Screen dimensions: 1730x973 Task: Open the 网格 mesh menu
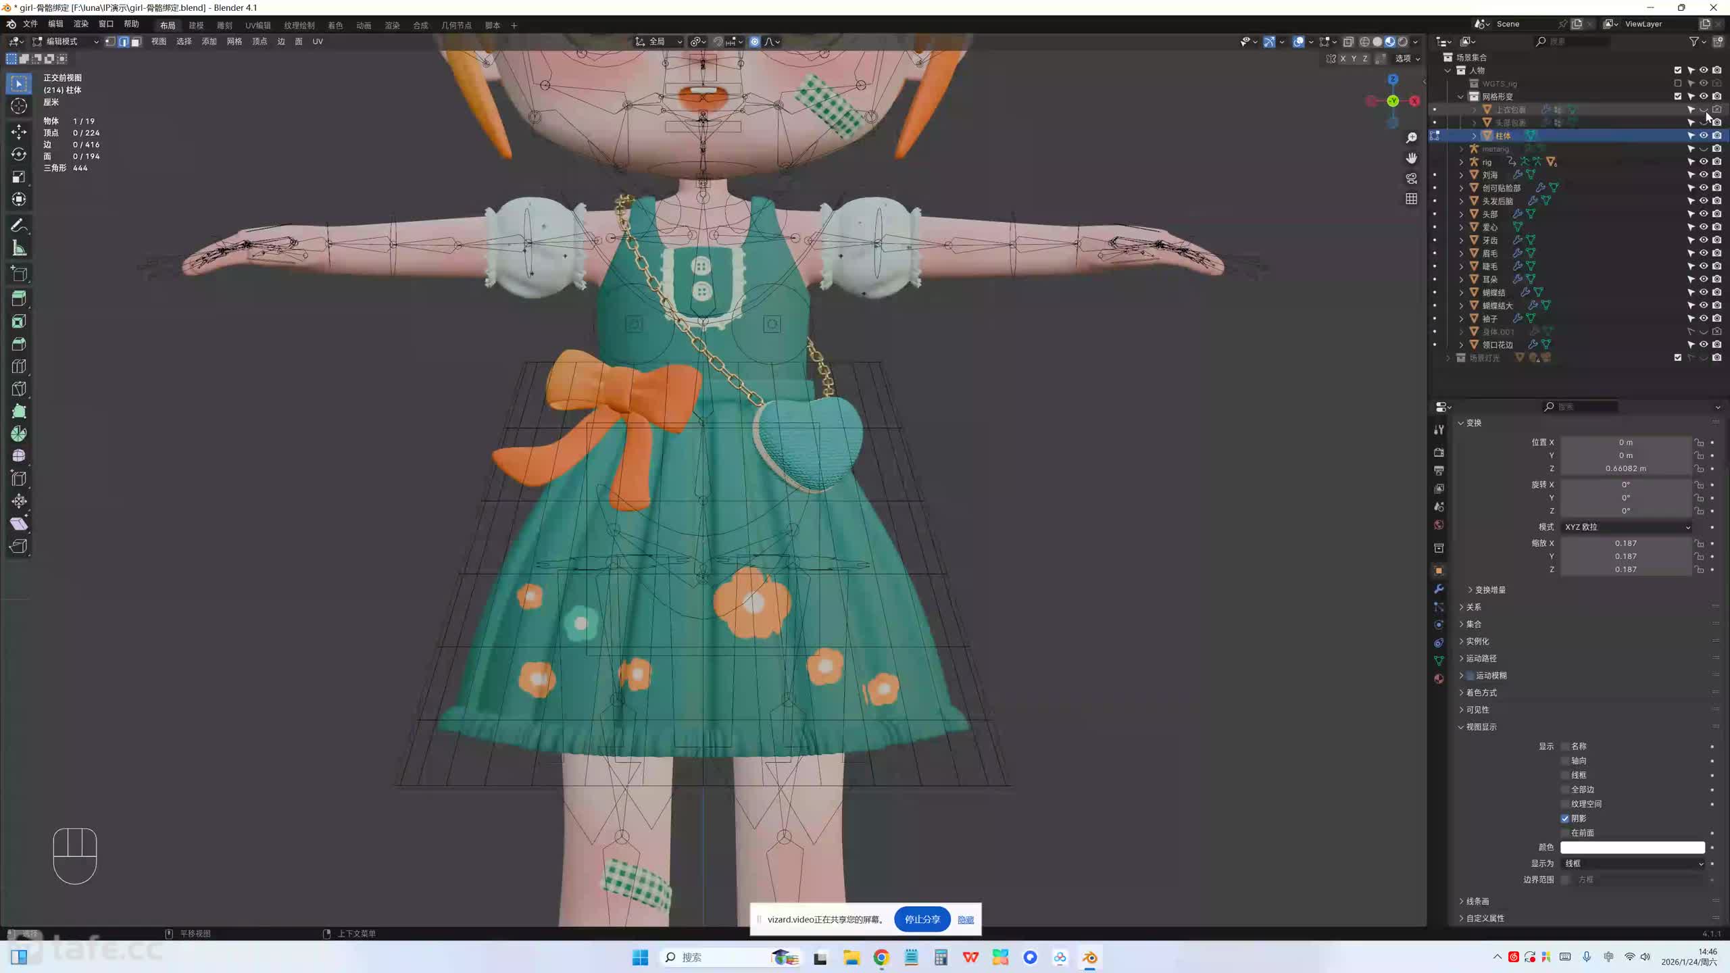(x=234, y=41)
